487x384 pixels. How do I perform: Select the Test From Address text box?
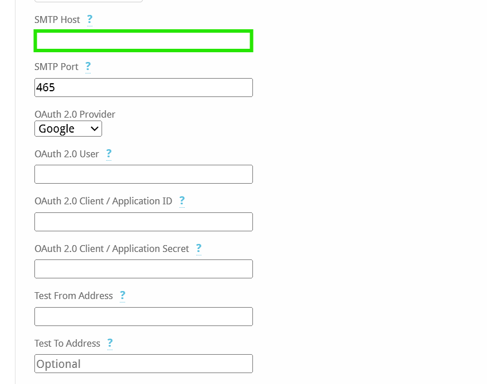[143, 317]
